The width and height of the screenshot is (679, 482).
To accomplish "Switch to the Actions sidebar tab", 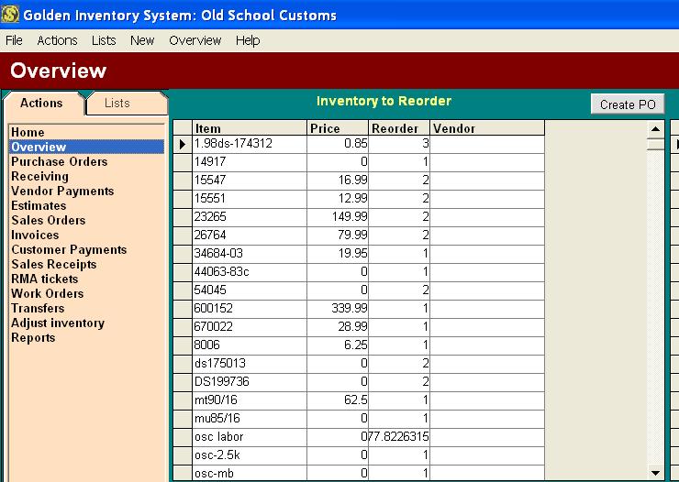I will tap(42, 104).
